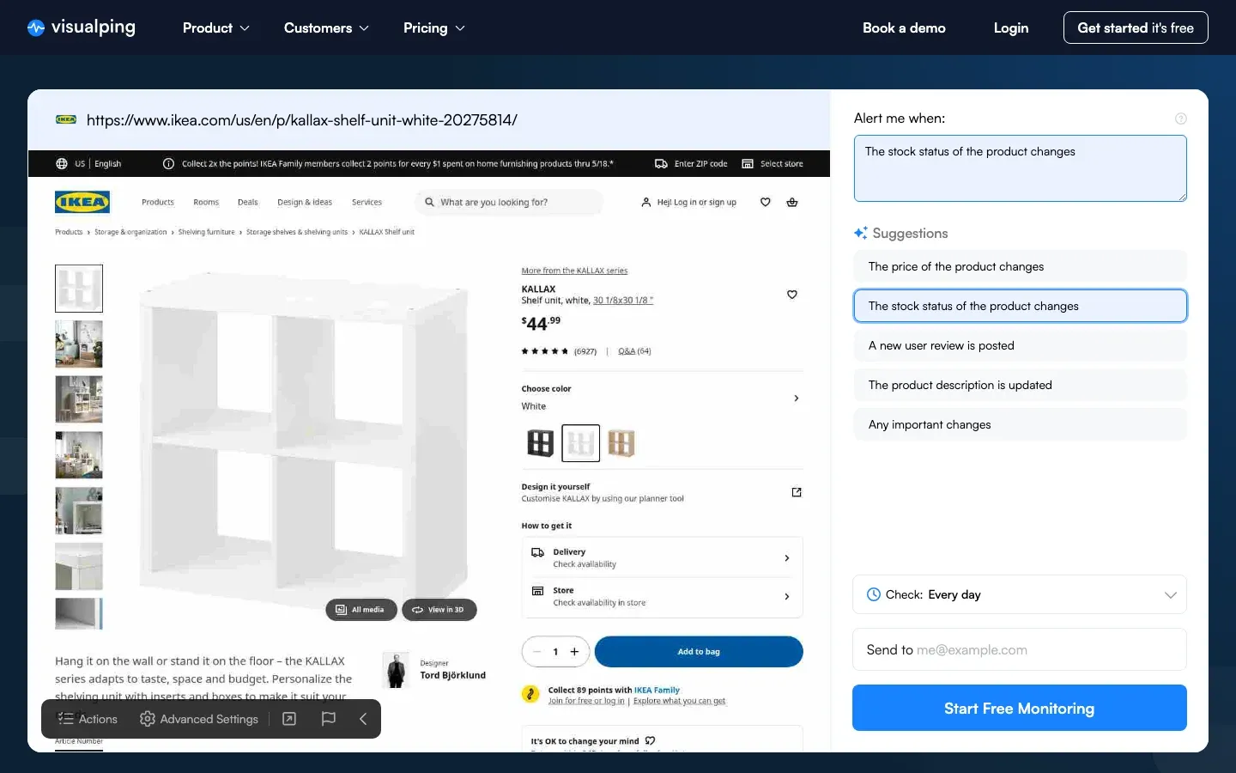Click the Design it yourself external link icon
1236x773 pixels.
(797, 492)
